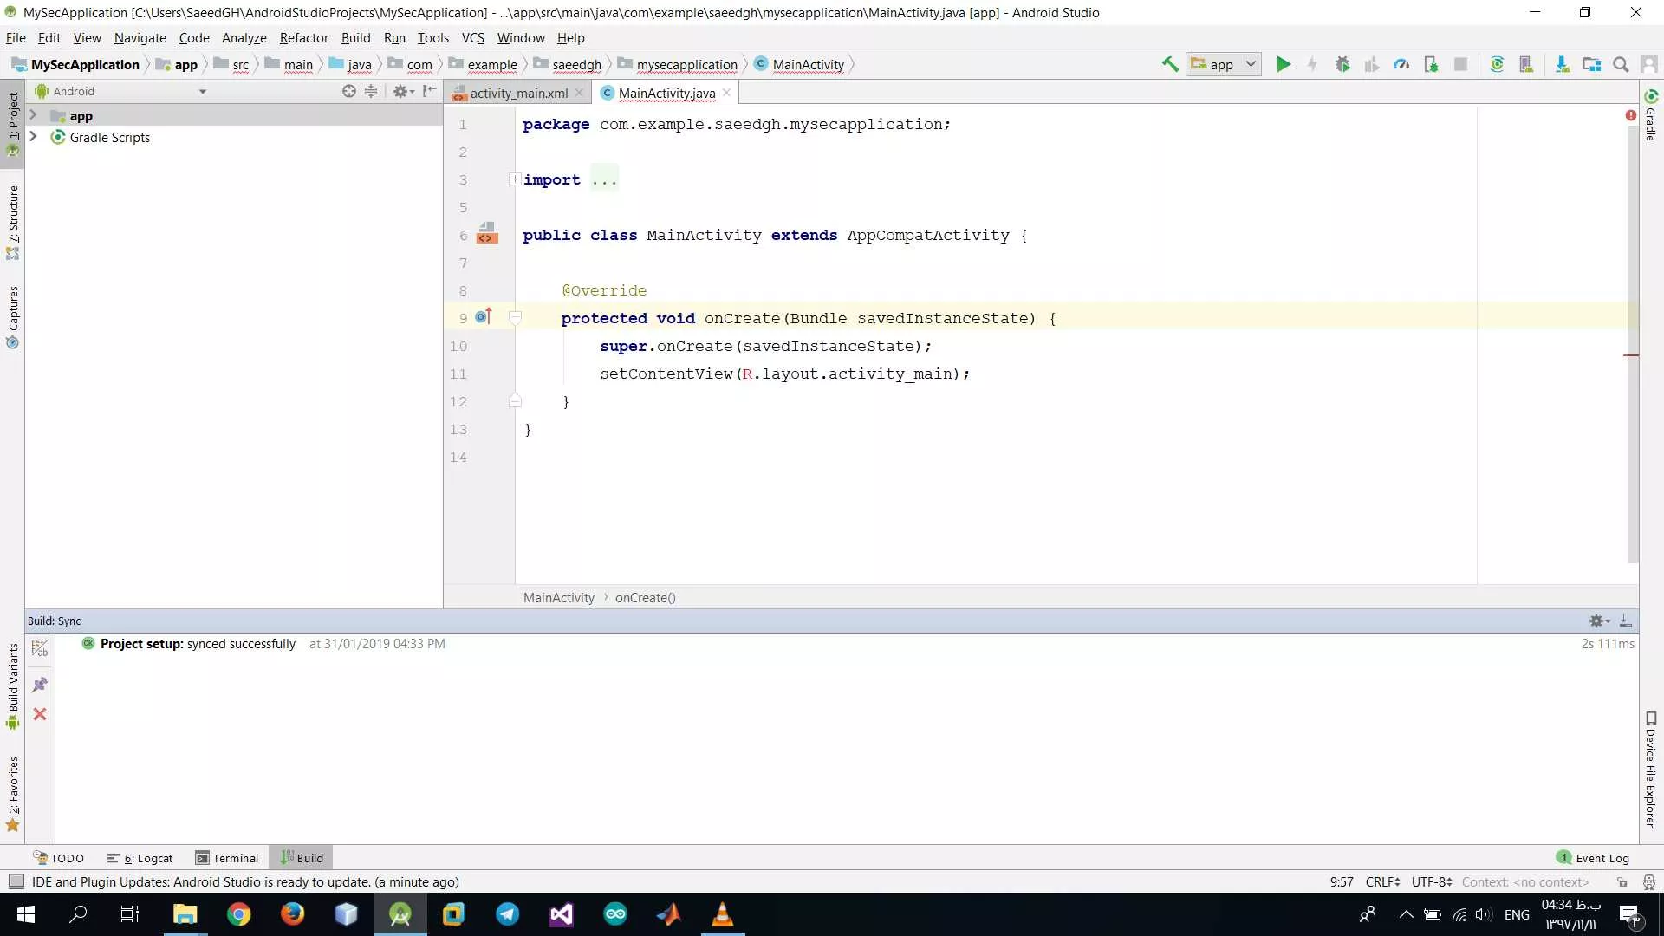Click the UTF-8 encoding selector
Screen dimensions: 1664x936
tap(1431, 881)
